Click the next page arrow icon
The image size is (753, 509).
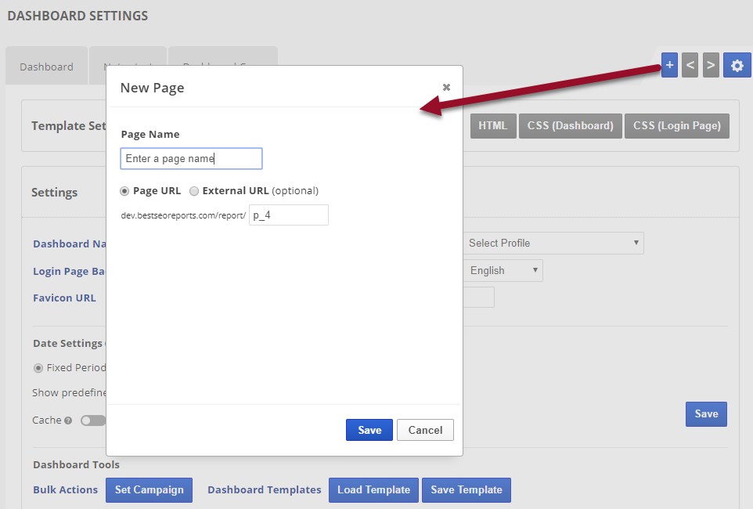coord(711,66)
